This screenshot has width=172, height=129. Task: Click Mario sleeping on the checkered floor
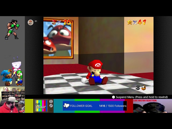tap(94, 73)
